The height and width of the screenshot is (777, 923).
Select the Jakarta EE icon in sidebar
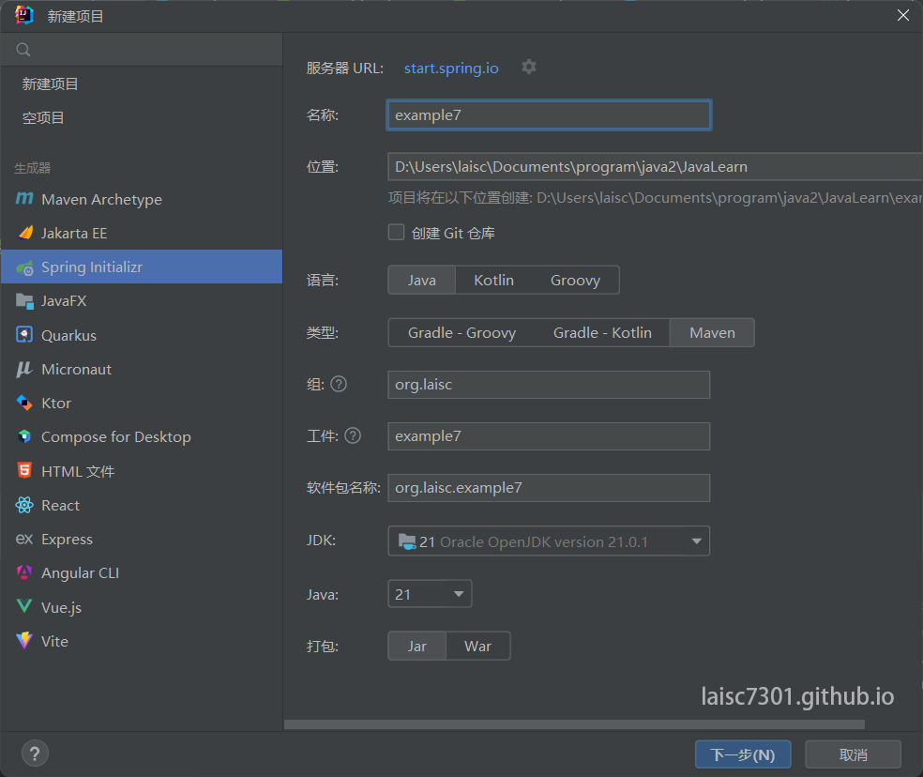tap(24, 233)
